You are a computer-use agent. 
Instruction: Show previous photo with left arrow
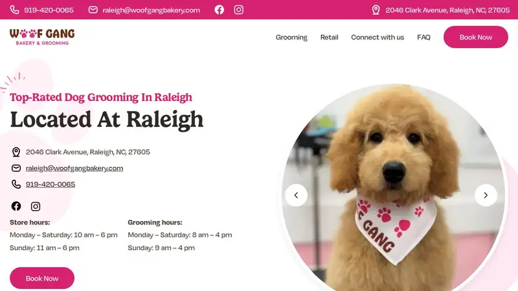pyautogui.click(x=296, y=195)
